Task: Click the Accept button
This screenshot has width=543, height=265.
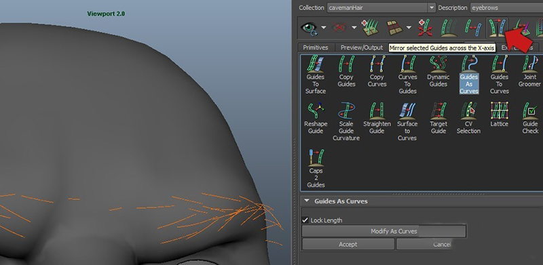Action: [348, 244]
